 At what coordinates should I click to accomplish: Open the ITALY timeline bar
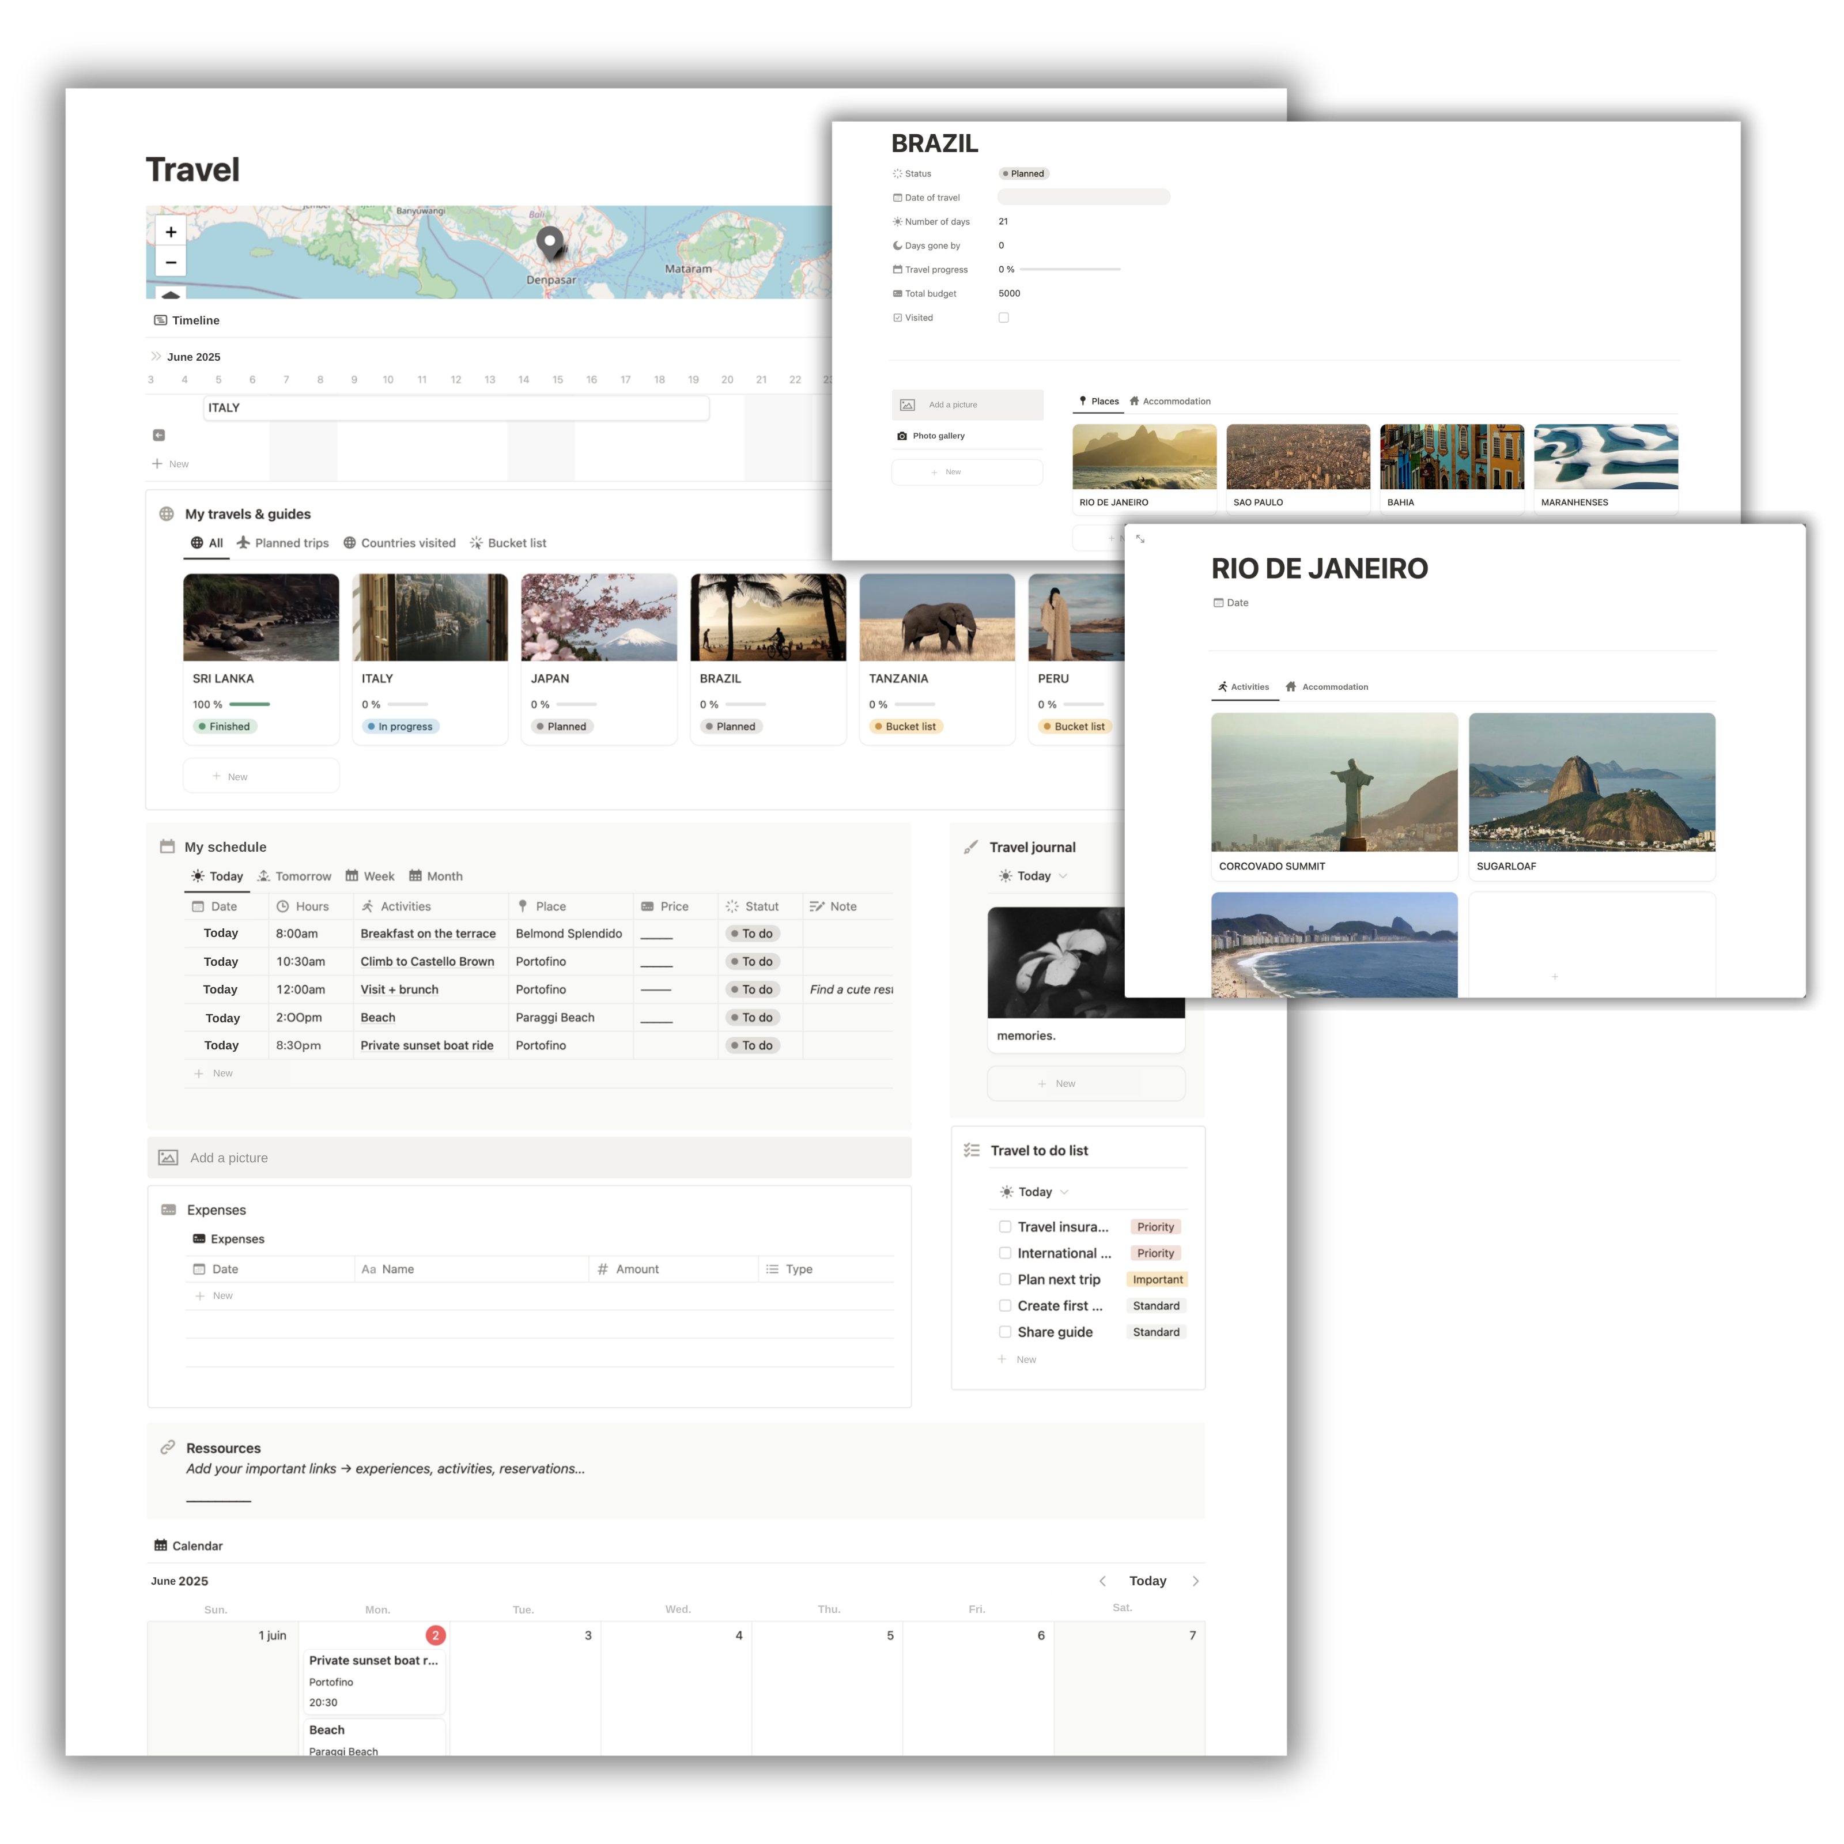coord(456,407)
